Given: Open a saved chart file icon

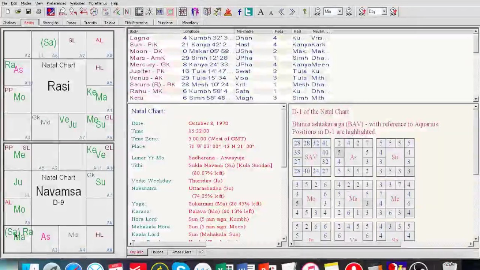Looking at the screenshot, I should click(18, 12).
